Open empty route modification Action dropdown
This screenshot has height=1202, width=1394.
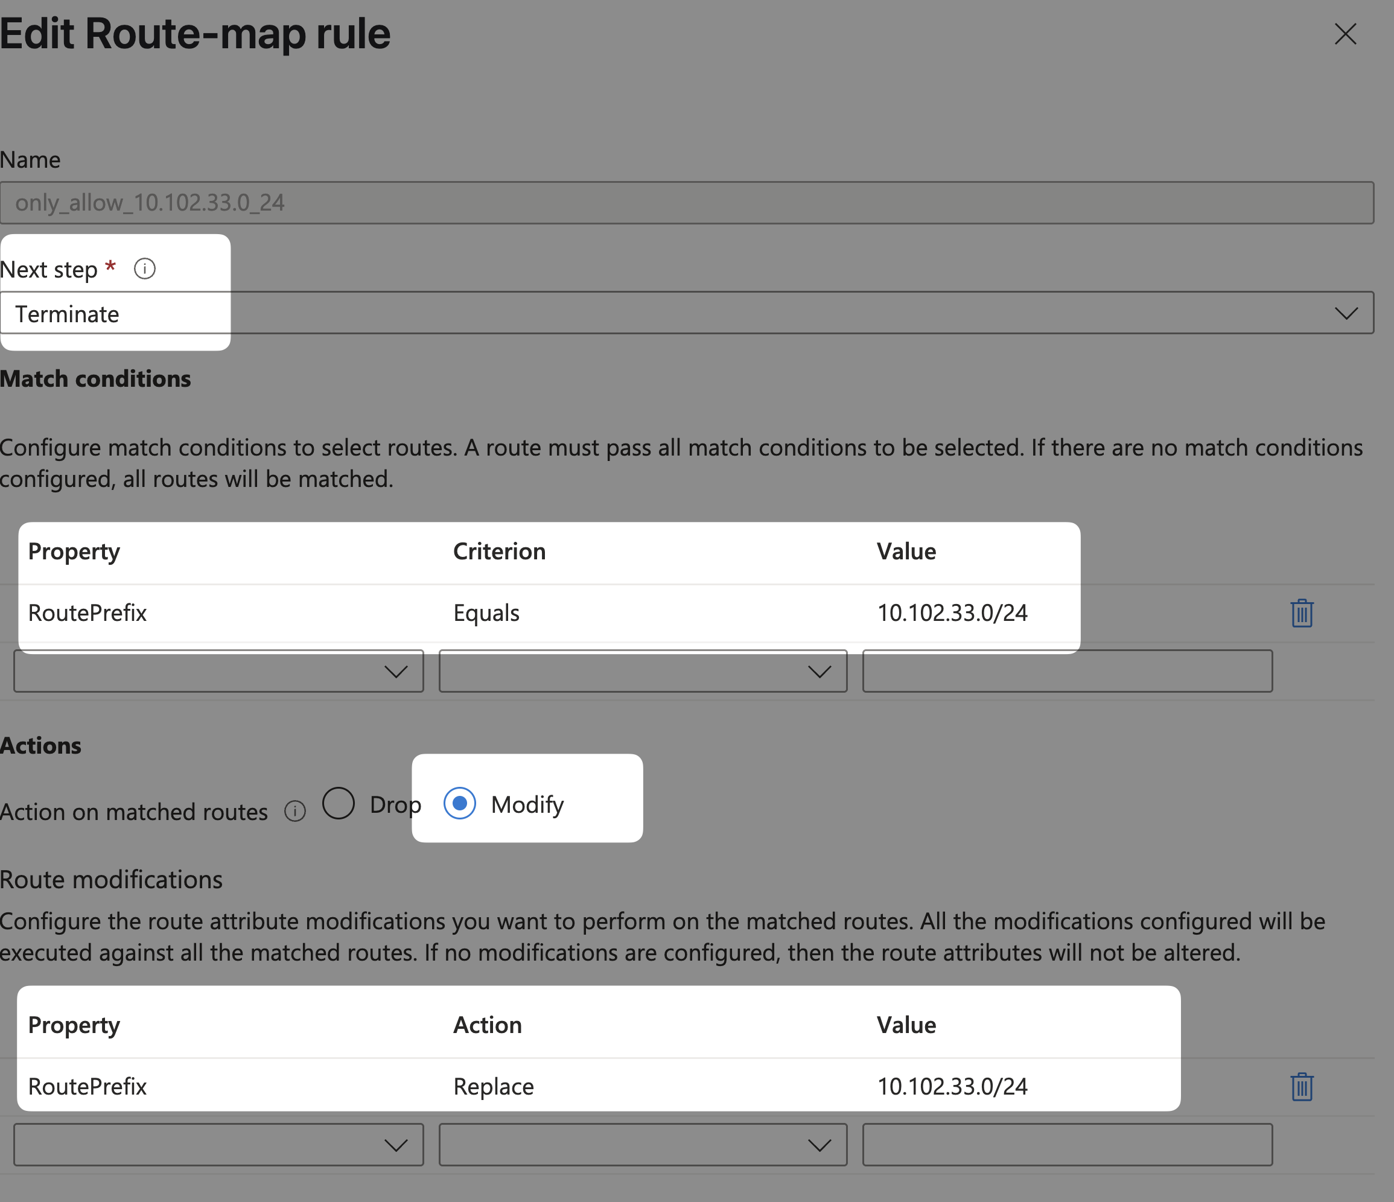[x=643, y=1145]
